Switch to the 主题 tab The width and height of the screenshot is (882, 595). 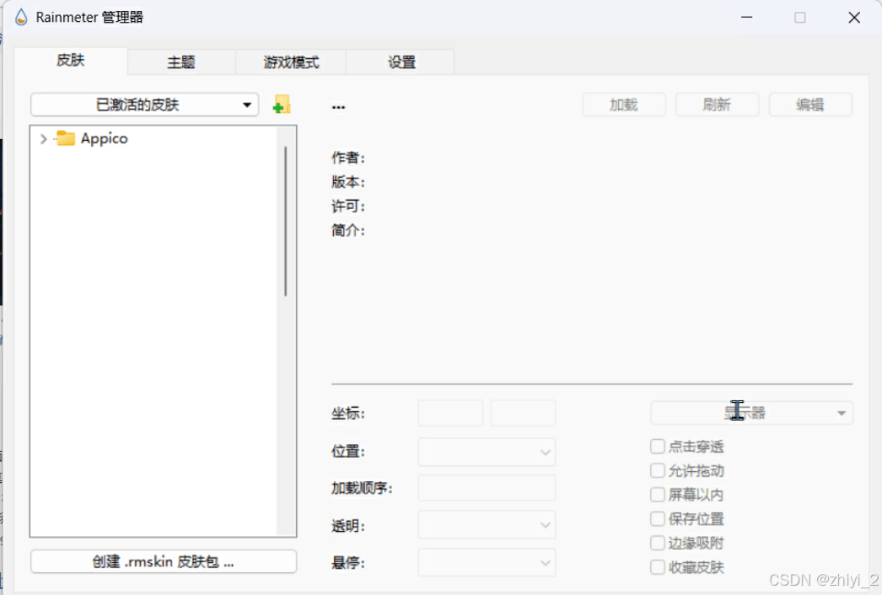180,62
